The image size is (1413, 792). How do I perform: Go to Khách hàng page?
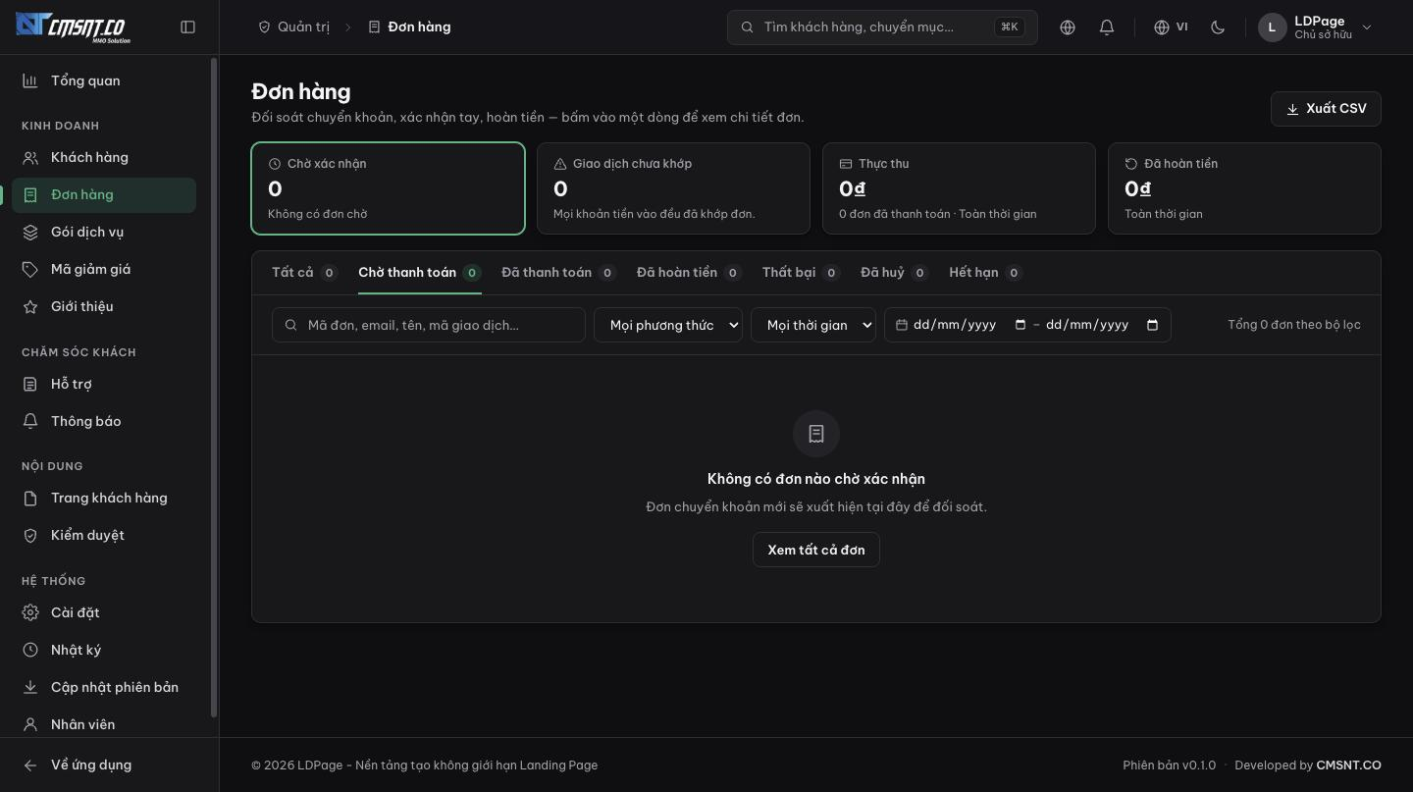click(x=104, y=157)
